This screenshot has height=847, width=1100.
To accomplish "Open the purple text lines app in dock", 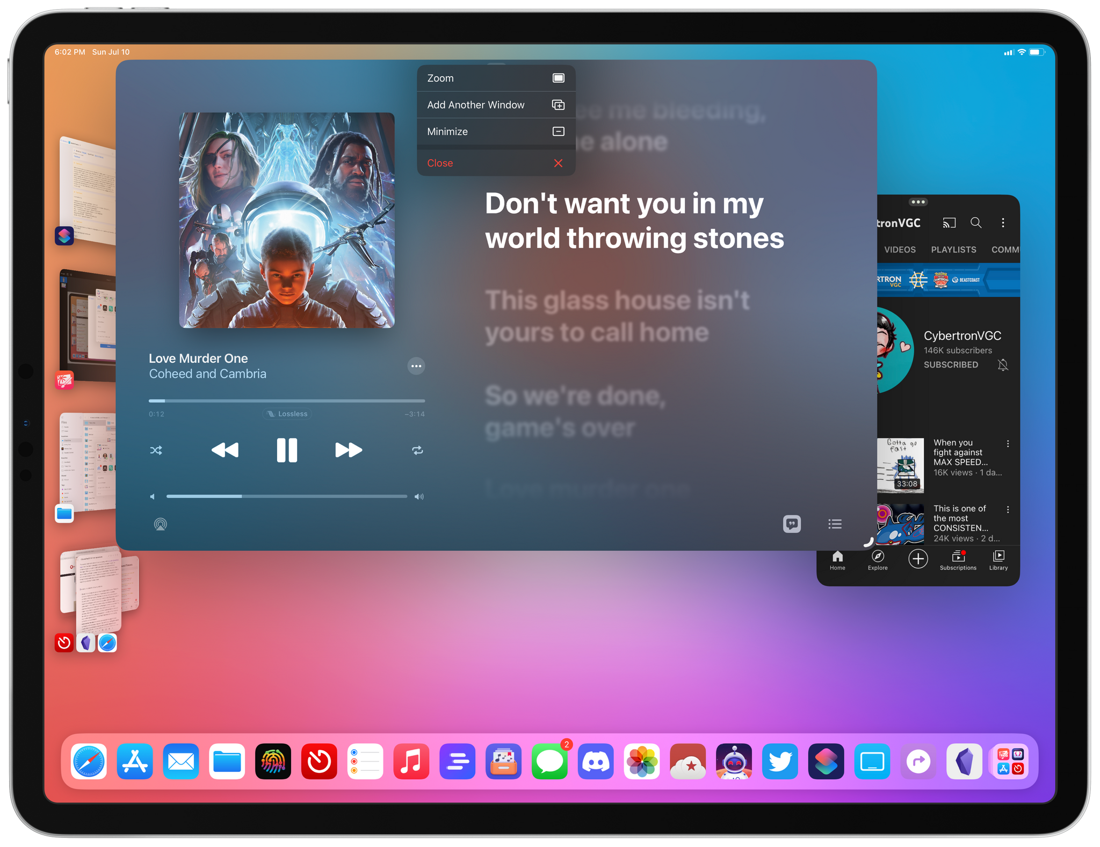I will (x=458, y=761).
